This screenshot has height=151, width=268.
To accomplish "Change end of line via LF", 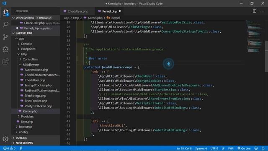I will [223, 148].
